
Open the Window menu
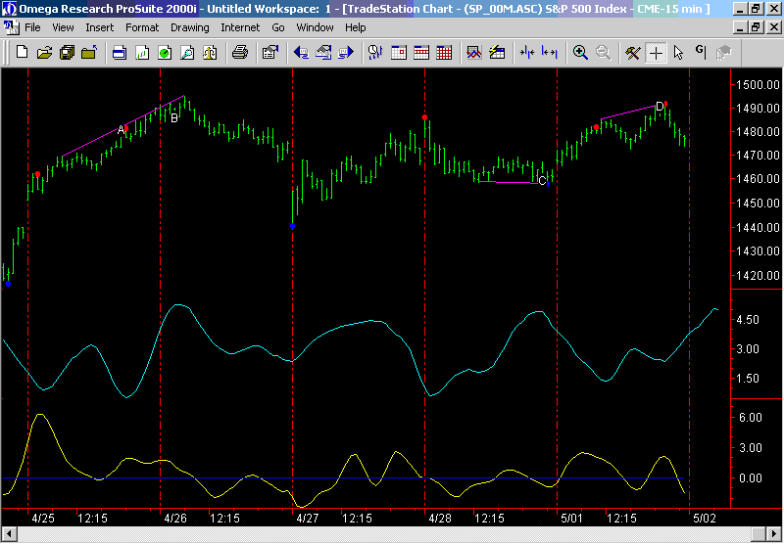315,27
